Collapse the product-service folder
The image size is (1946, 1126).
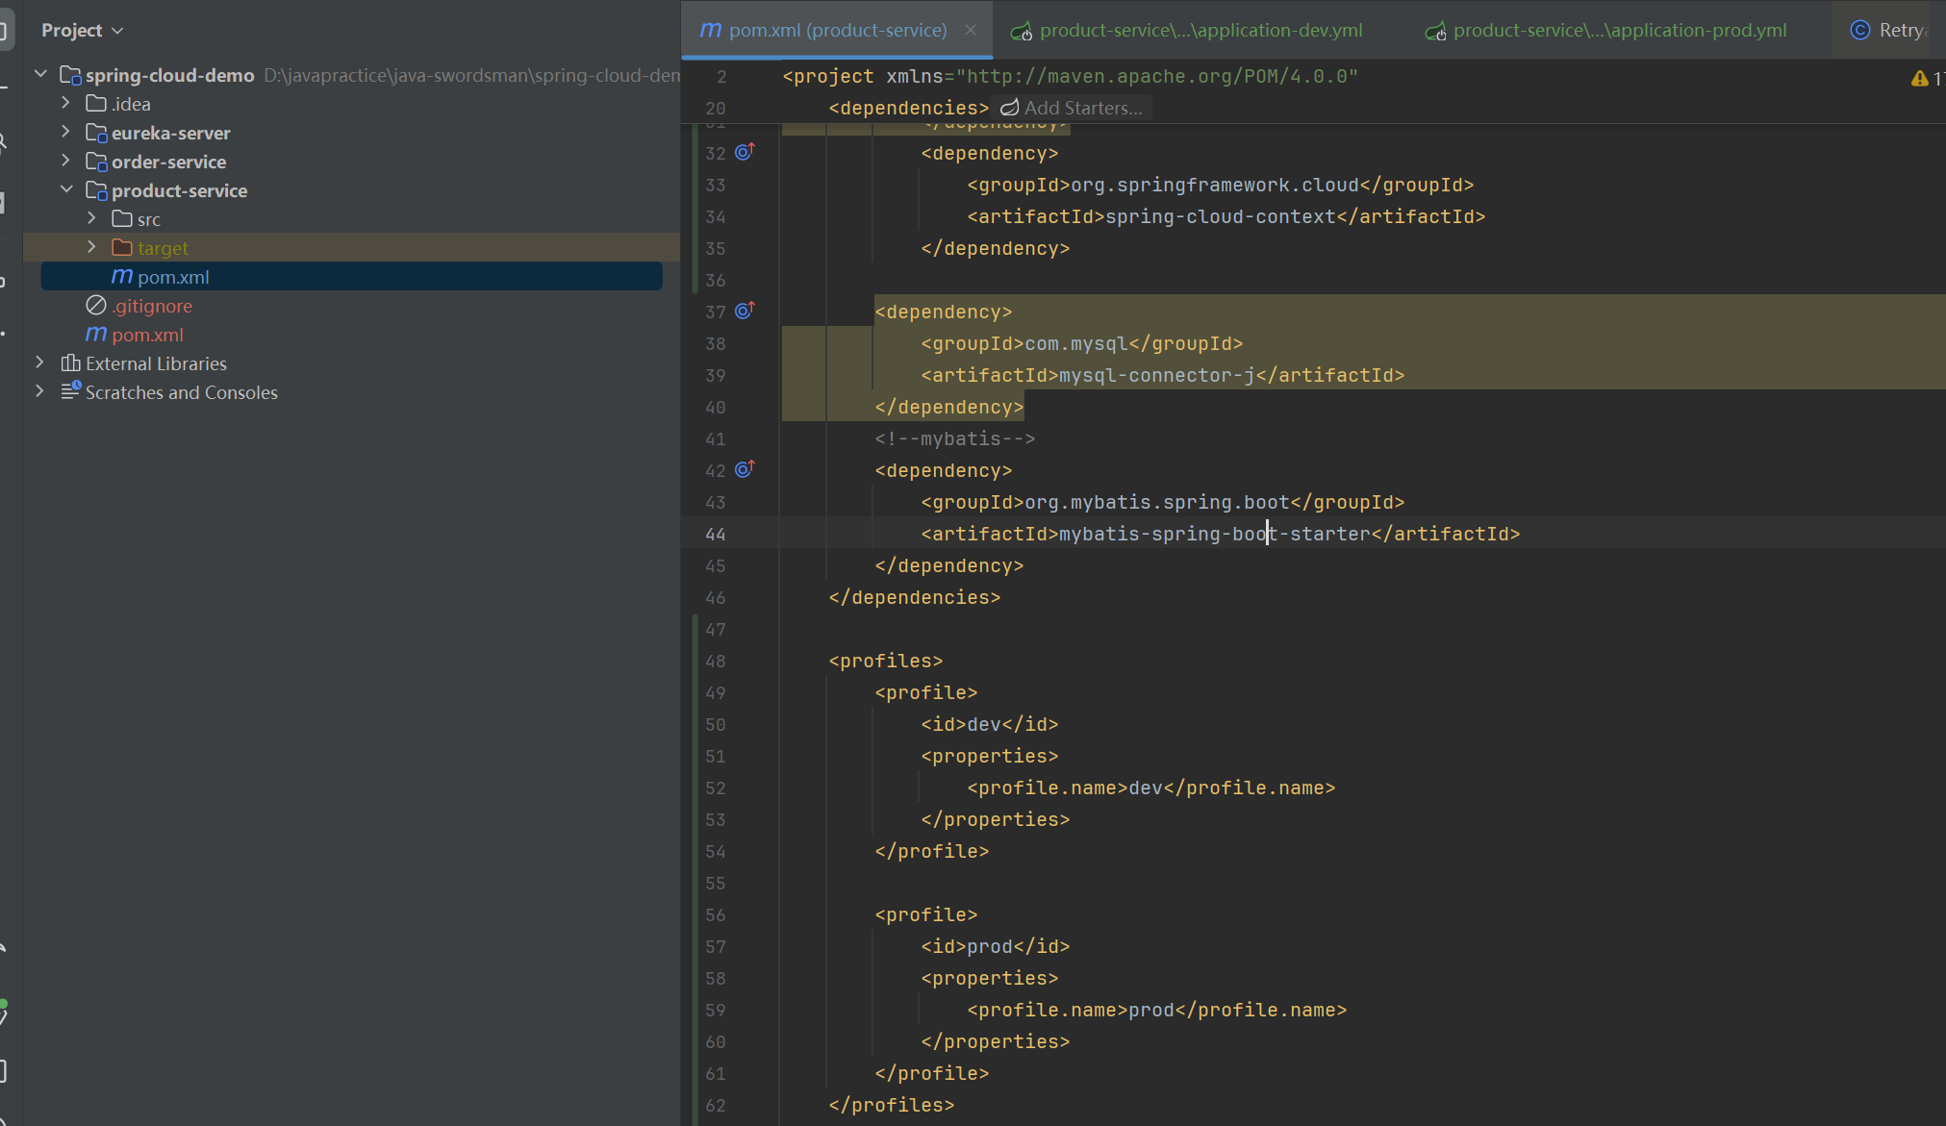click(x=66, y=189)
